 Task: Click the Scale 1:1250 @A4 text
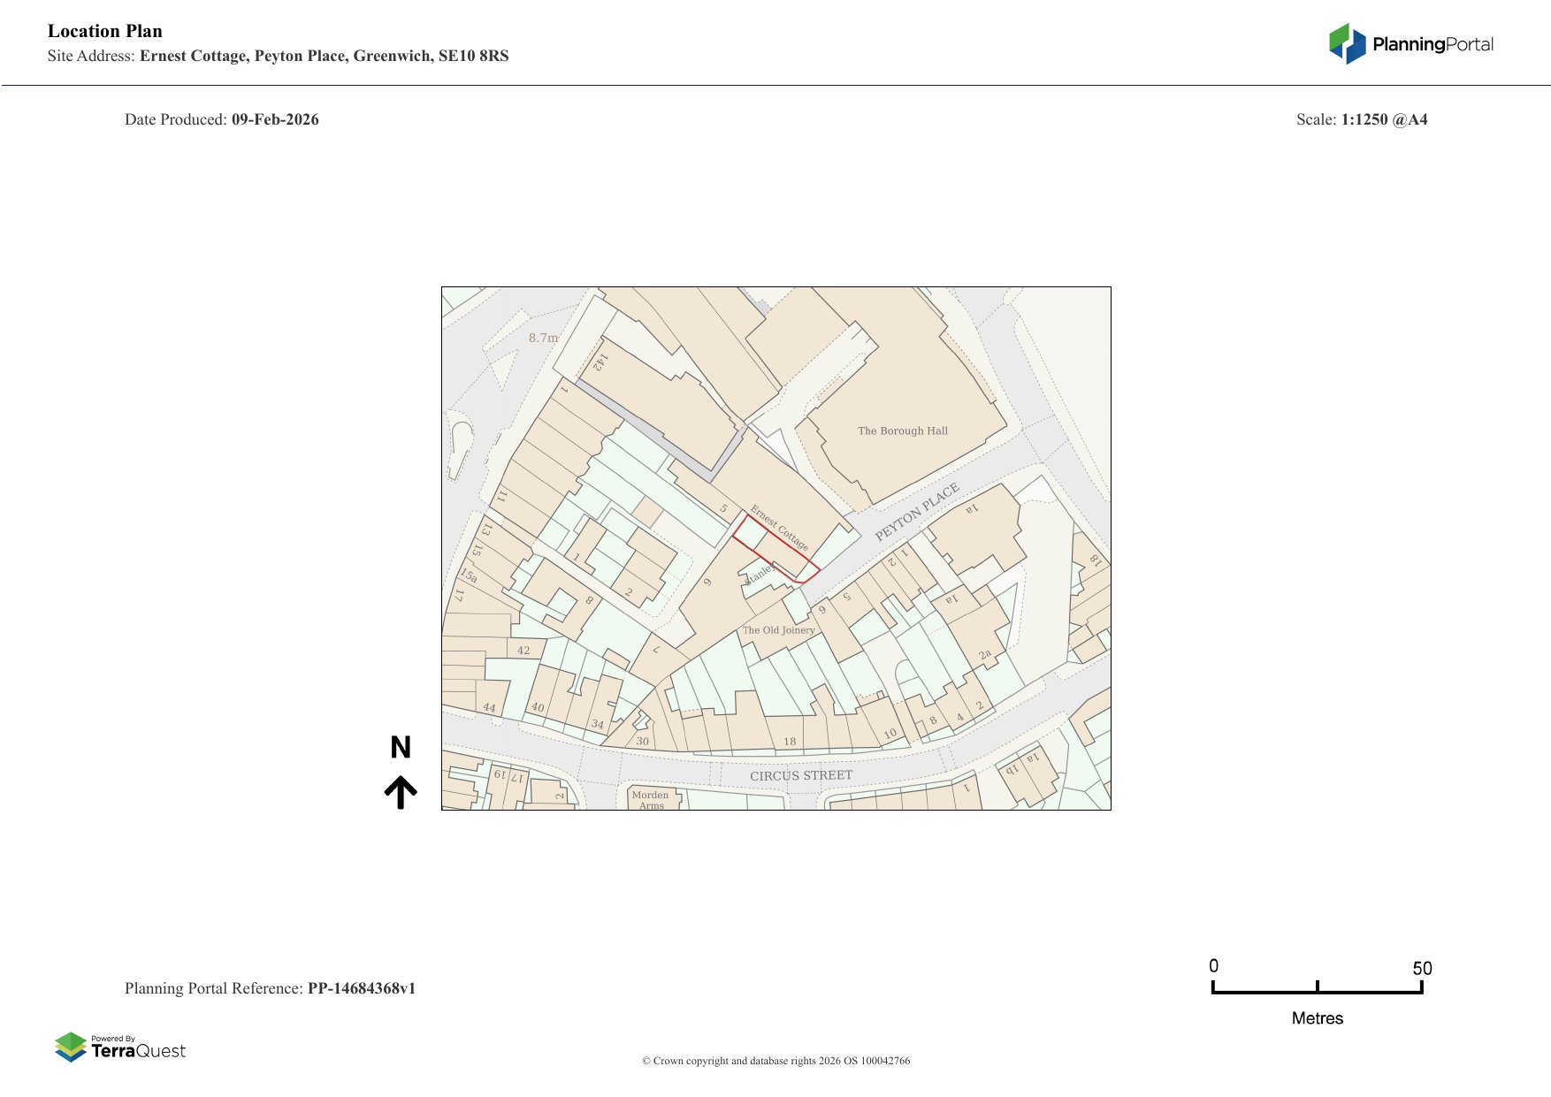click(x=1361, y=119)
